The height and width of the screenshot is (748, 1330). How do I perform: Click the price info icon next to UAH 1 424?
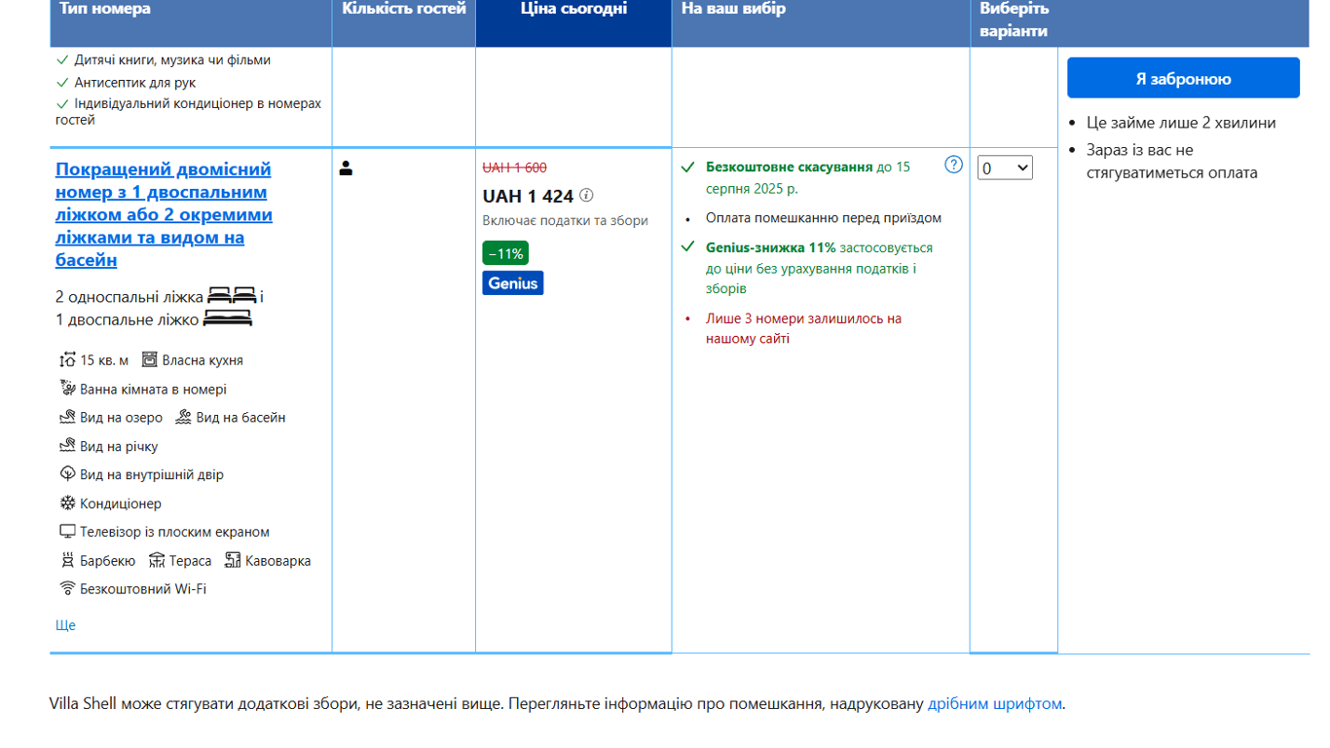tap(586, 196)
